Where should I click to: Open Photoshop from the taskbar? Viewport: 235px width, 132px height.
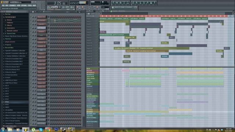tap(56, 129)
